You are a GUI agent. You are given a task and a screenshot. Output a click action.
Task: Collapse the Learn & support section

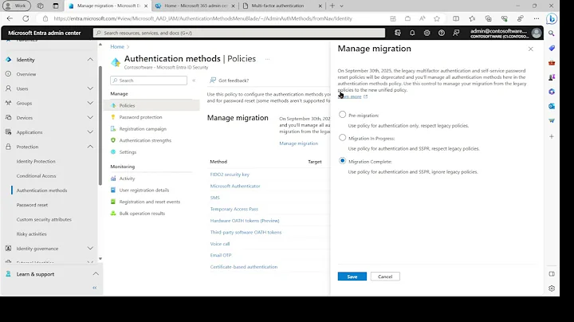point(96,274)
